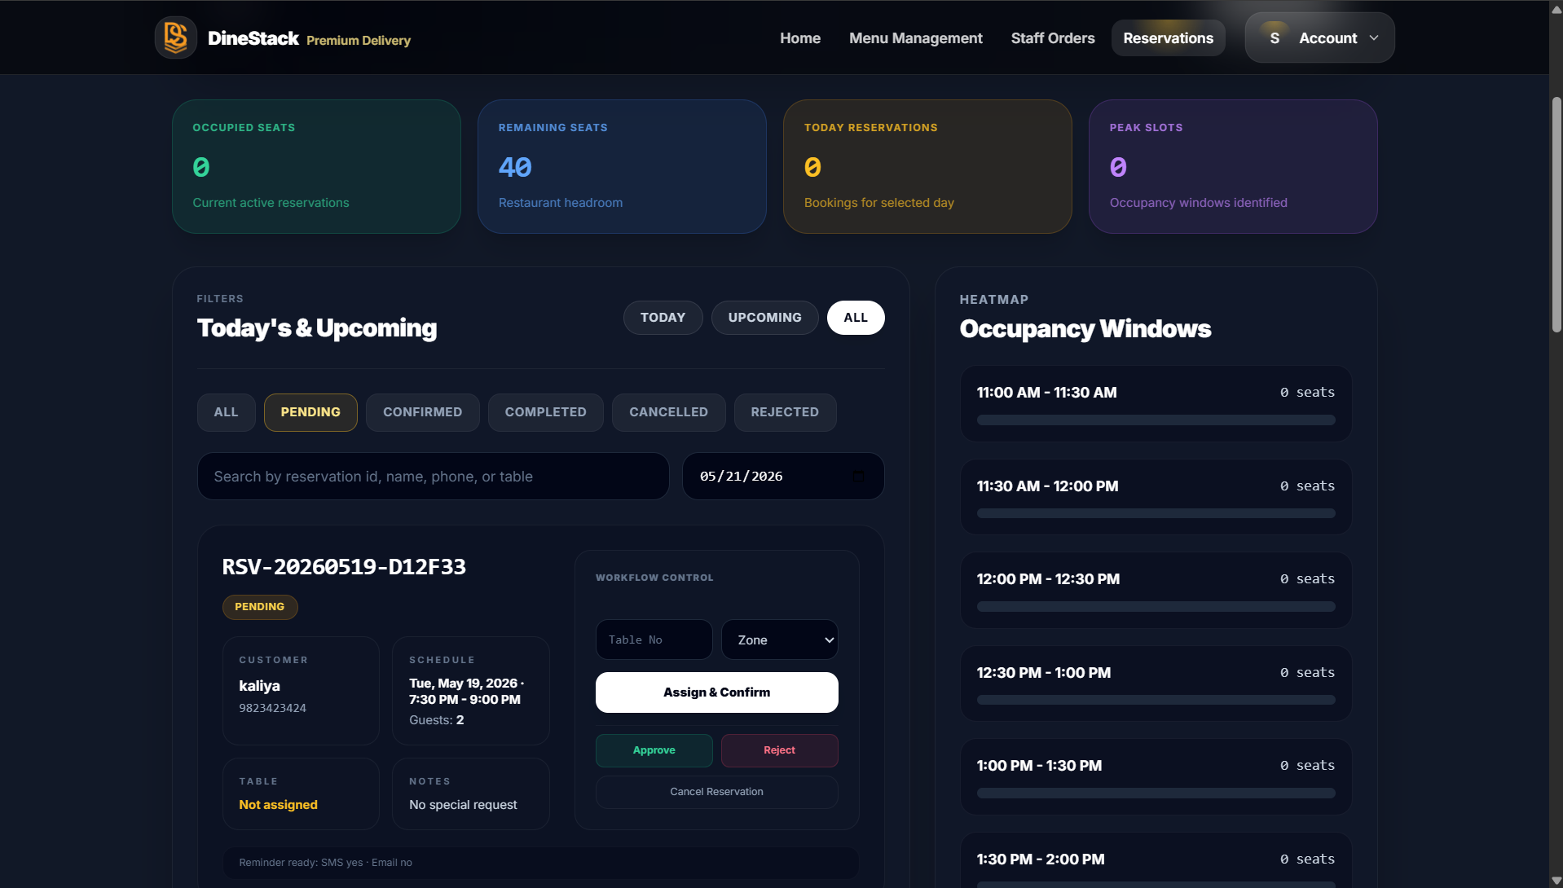Screen dimensions: 1563x888
Task: Click Cancel Reservation button
Action: (x=716, y=792)
